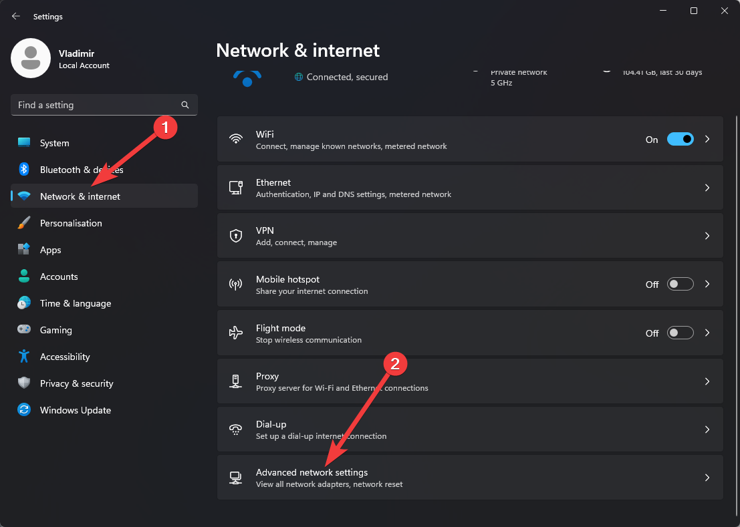Expand Ethernet settings with its chevron
Viewport: 740px width, 527px height.
coord(707,188)
